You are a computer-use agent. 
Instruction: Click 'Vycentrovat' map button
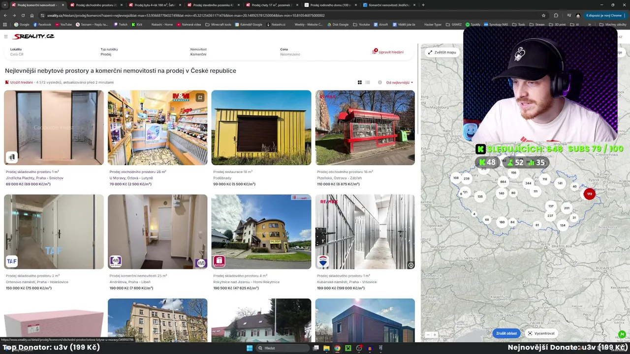coord(541,333)
